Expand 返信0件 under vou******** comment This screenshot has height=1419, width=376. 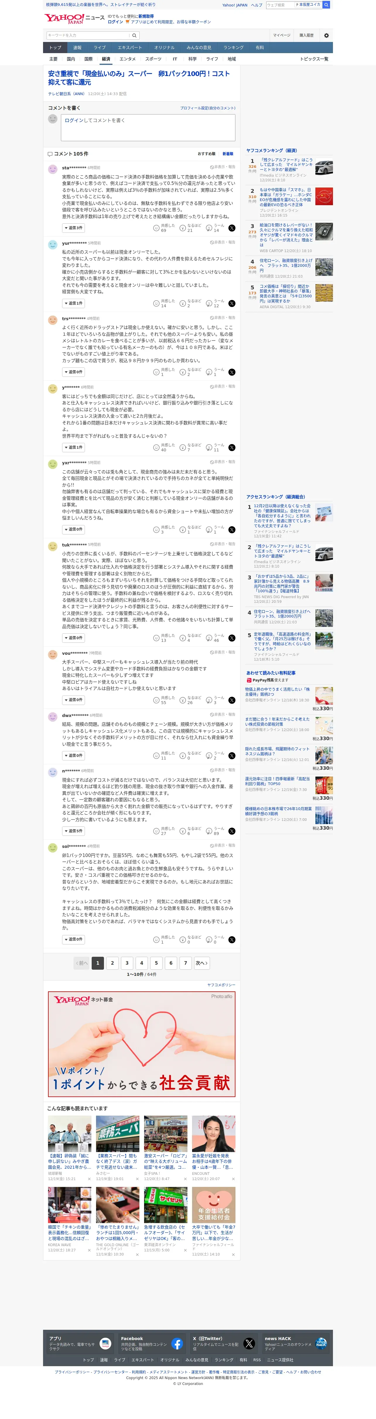pyautogui.click(x=74, y=700)
